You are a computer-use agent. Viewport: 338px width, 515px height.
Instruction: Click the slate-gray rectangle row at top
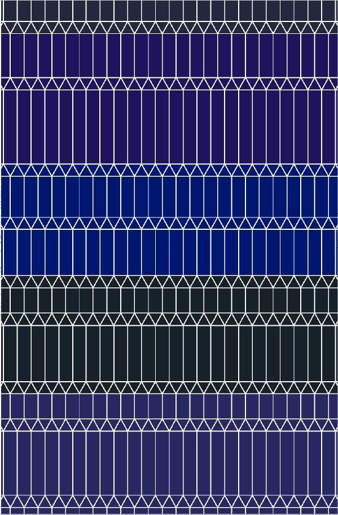(169, 11)
